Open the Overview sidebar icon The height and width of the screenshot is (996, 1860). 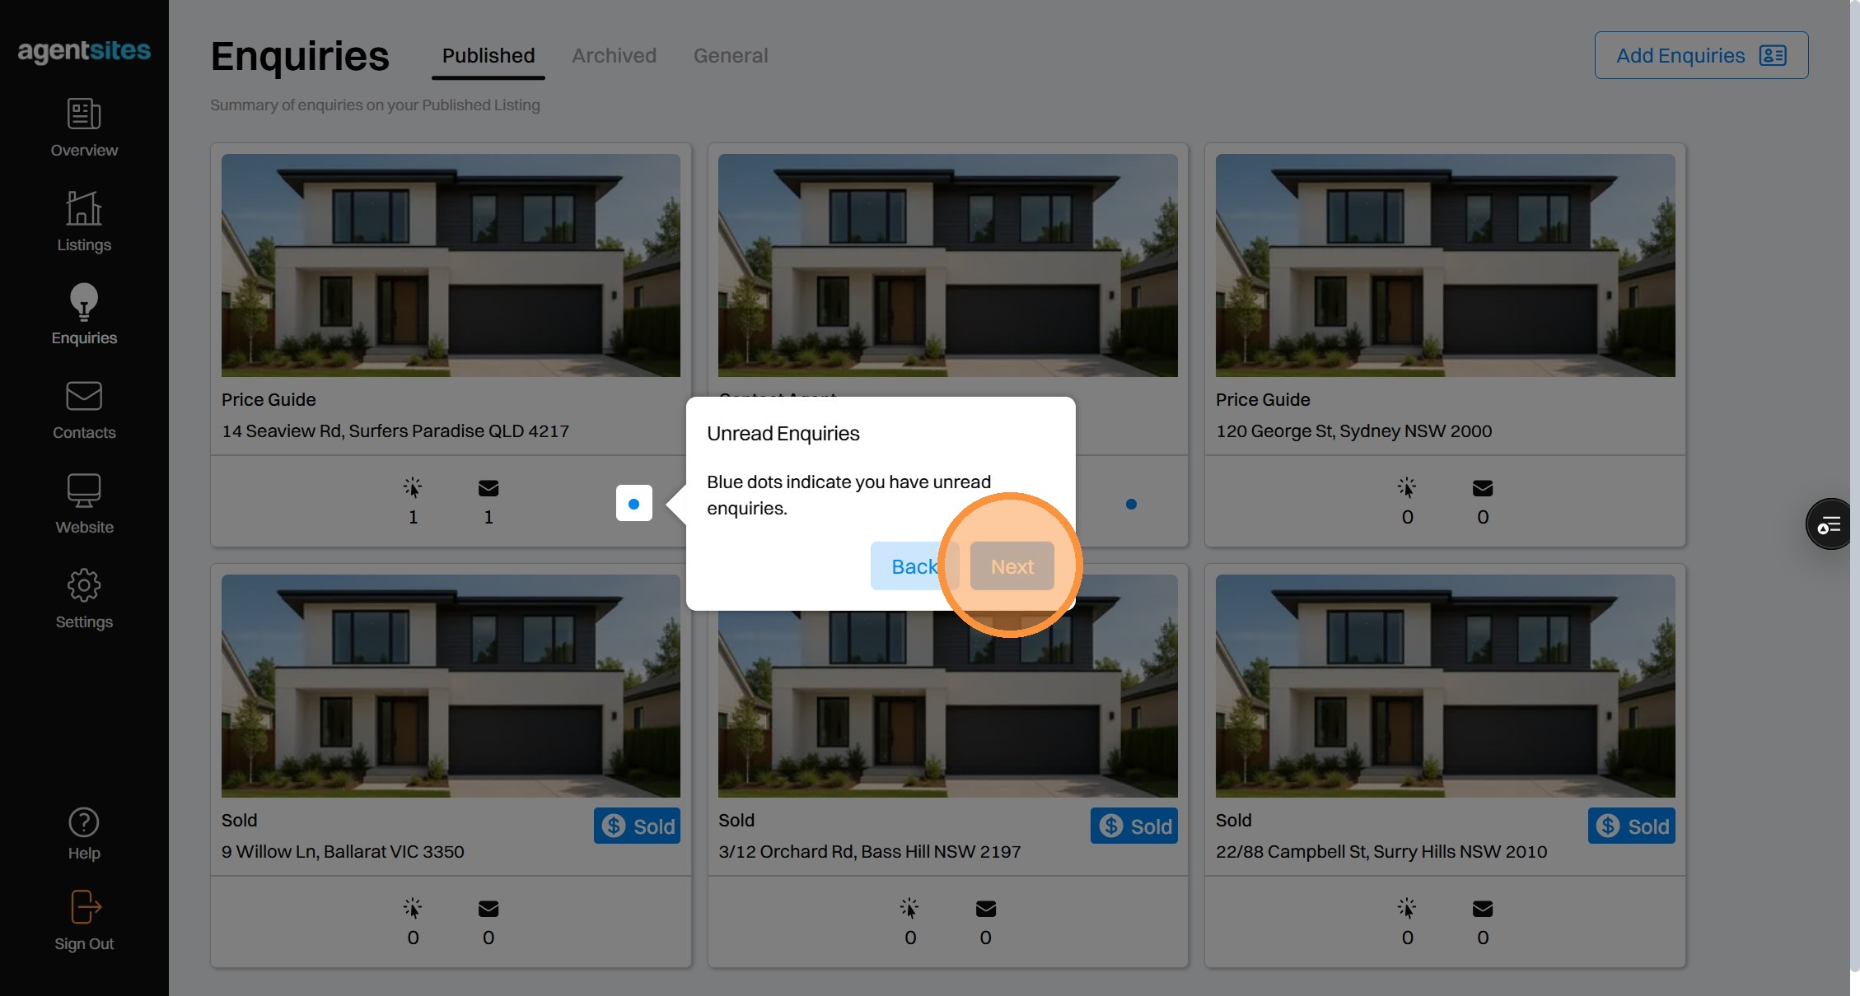(x=84, y=114)
